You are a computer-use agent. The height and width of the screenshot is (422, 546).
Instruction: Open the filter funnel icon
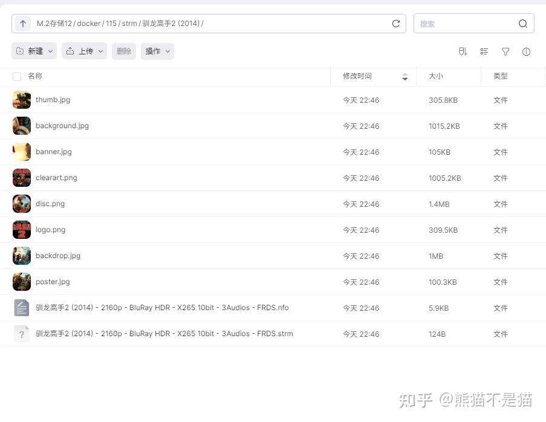click(x=505, y=51)
